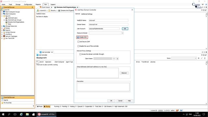
Task: Expand Client Computers tree node
Action: [x=2, y=14]
